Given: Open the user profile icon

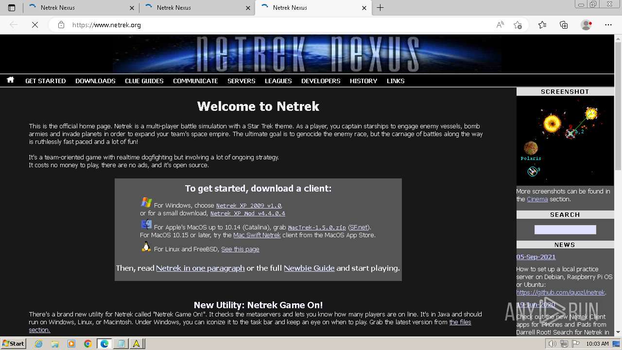Looking at the screenshot, I should point(587,25).
